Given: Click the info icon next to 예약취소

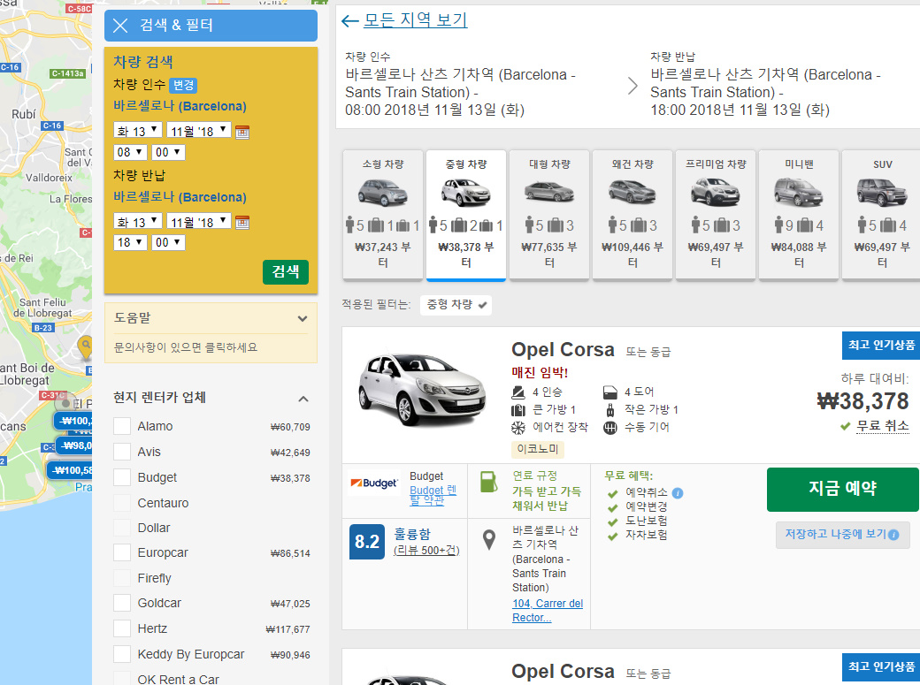Looking at the screenshot, I should click(x=677, y=493).
